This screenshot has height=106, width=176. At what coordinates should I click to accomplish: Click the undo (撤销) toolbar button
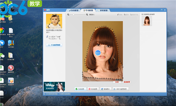coord(120,15)
